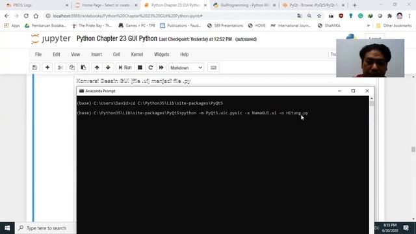
Task: Expand hidden bookmarks chevron
Action: pos(369,26)
